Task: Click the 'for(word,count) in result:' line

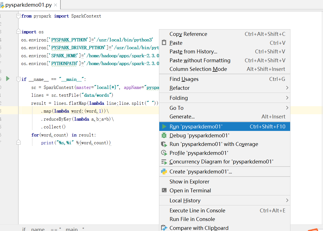Action: click(x=64, y=135)
